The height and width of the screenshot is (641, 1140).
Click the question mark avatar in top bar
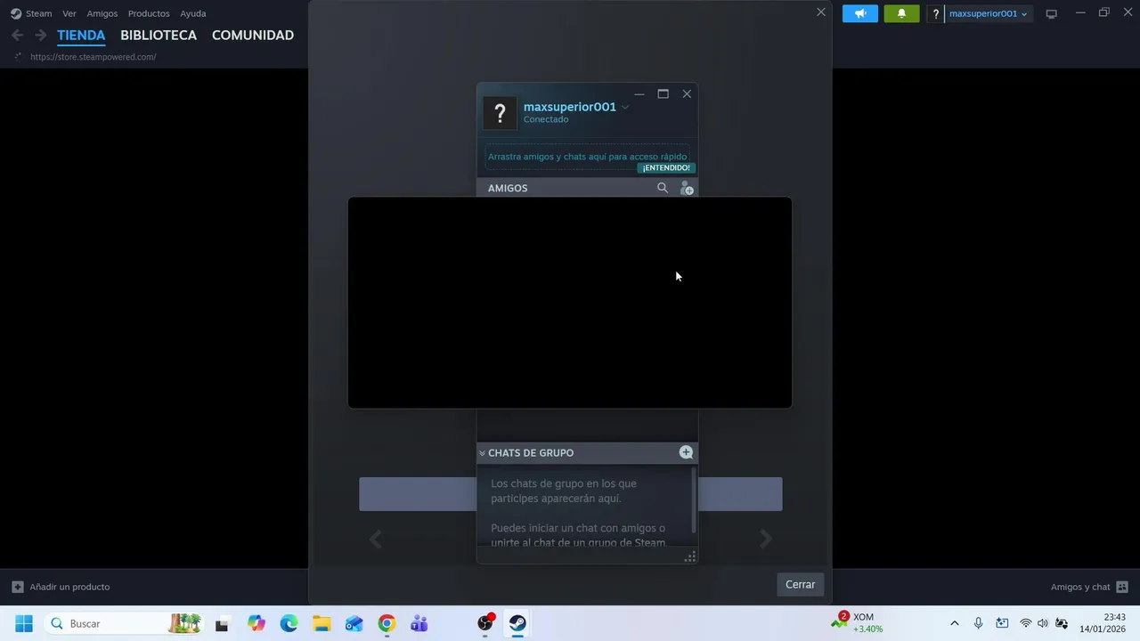click(935, 13)
